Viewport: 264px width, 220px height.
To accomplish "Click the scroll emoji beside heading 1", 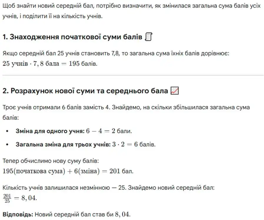I will pyautogui.click(x=149, y=37).
